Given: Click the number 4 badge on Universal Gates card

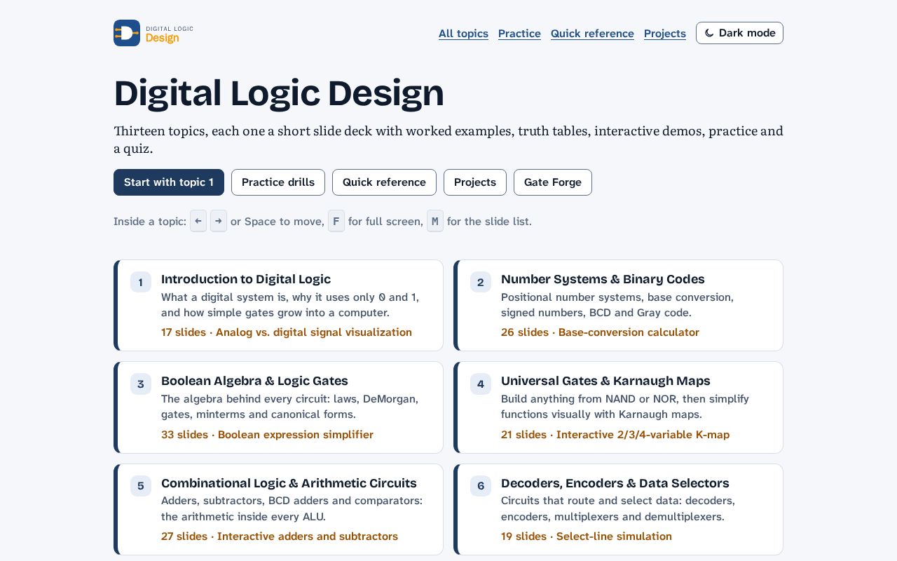Looking at the screenshot, I should pos(480,384).
